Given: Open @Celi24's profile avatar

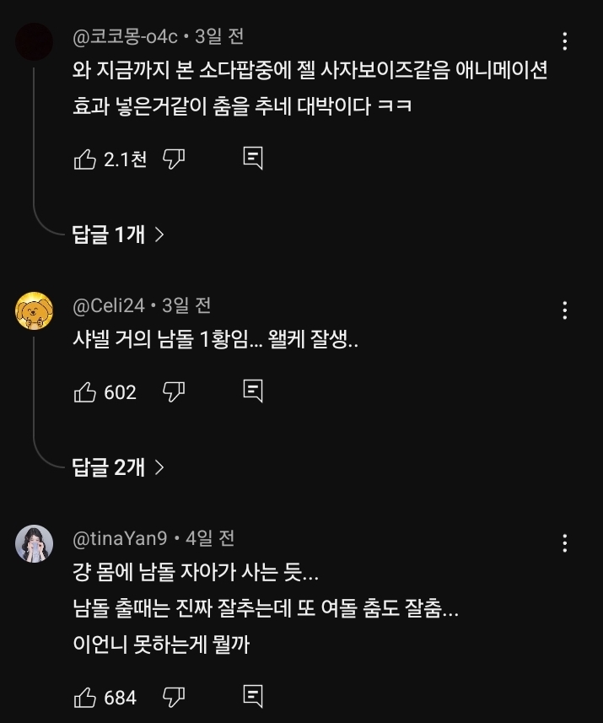Looking at the screenshot, I should 35,311.
